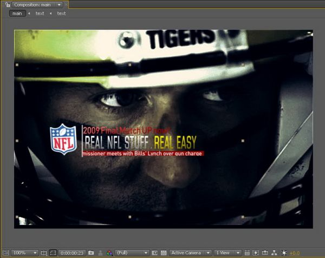Click the Show Snapshot icon
This screenshot has height=258, width=325.
pos(100,253)
